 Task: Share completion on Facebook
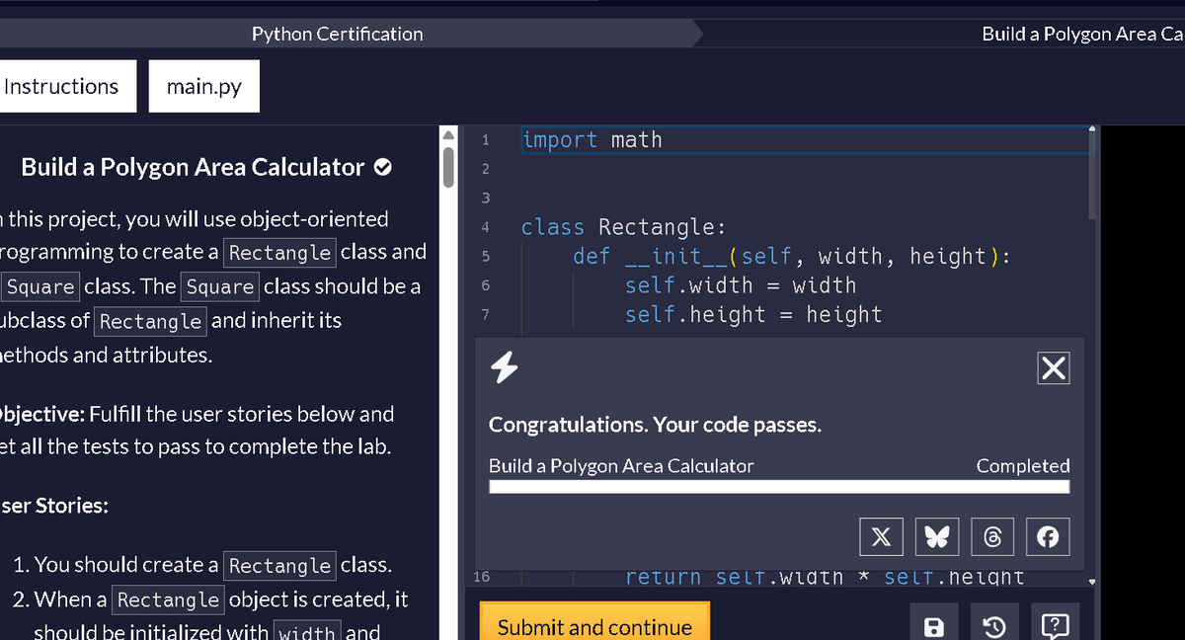click(x=1048, y=537)
